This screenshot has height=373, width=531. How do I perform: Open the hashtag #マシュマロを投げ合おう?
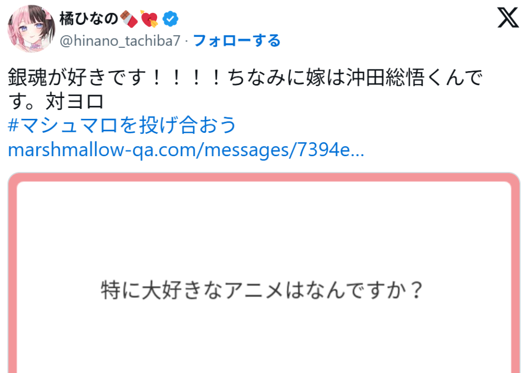click(122, 125)
